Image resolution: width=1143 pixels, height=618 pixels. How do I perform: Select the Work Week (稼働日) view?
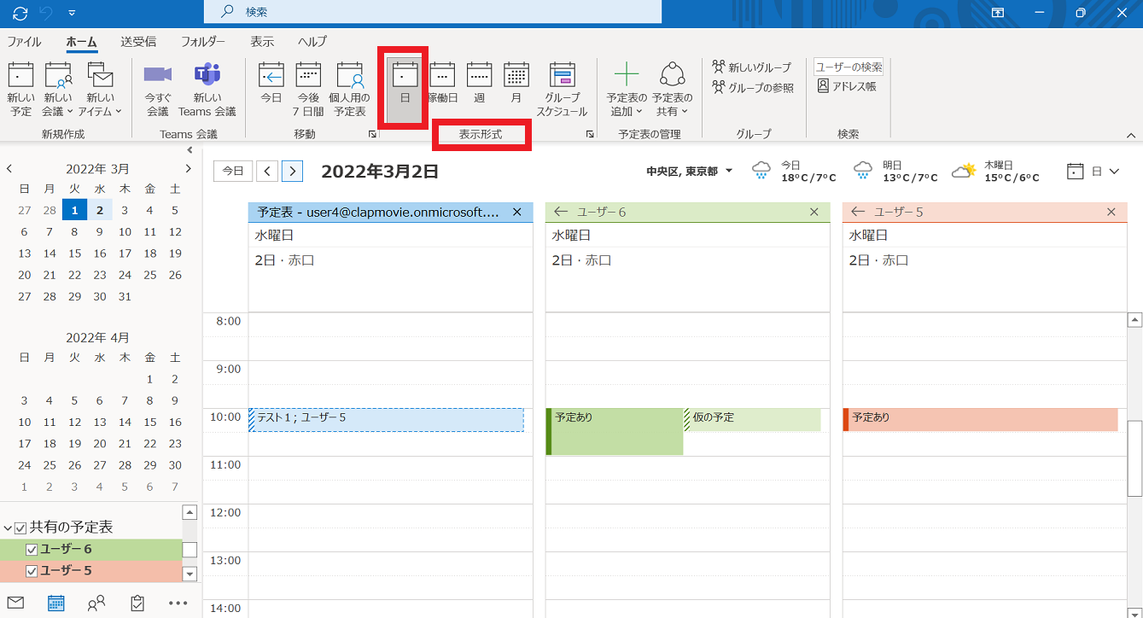442,84
